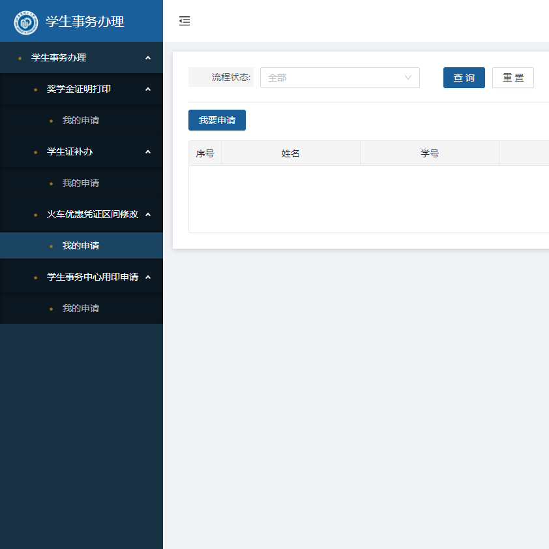Open 我的申请 under 学生事务中心用印申请

[x=81, y=308]
